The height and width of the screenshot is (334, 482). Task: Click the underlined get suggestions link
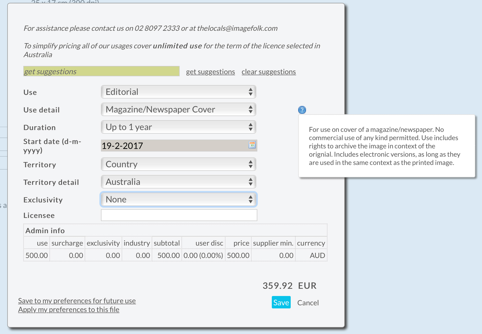(x=210, y=72)
